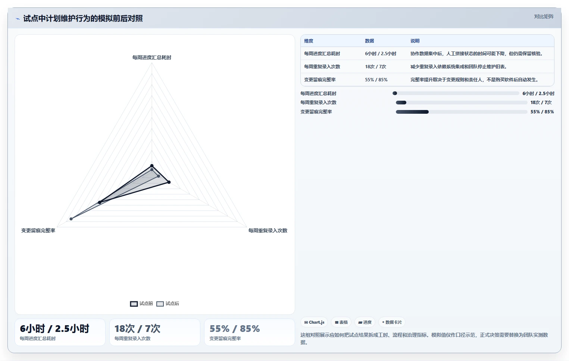Click the 试点前 legend color box
The width and height of the screenshot is (569, 361).
[x=134, y=304]
